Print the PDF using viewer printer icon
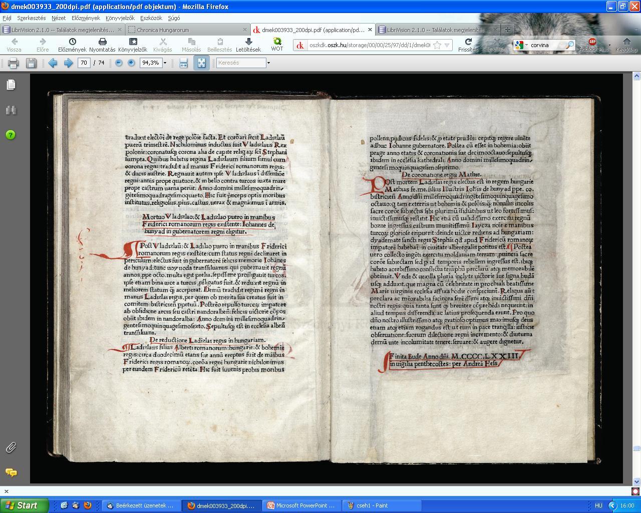The image size is (641, 513). [14, 63]
